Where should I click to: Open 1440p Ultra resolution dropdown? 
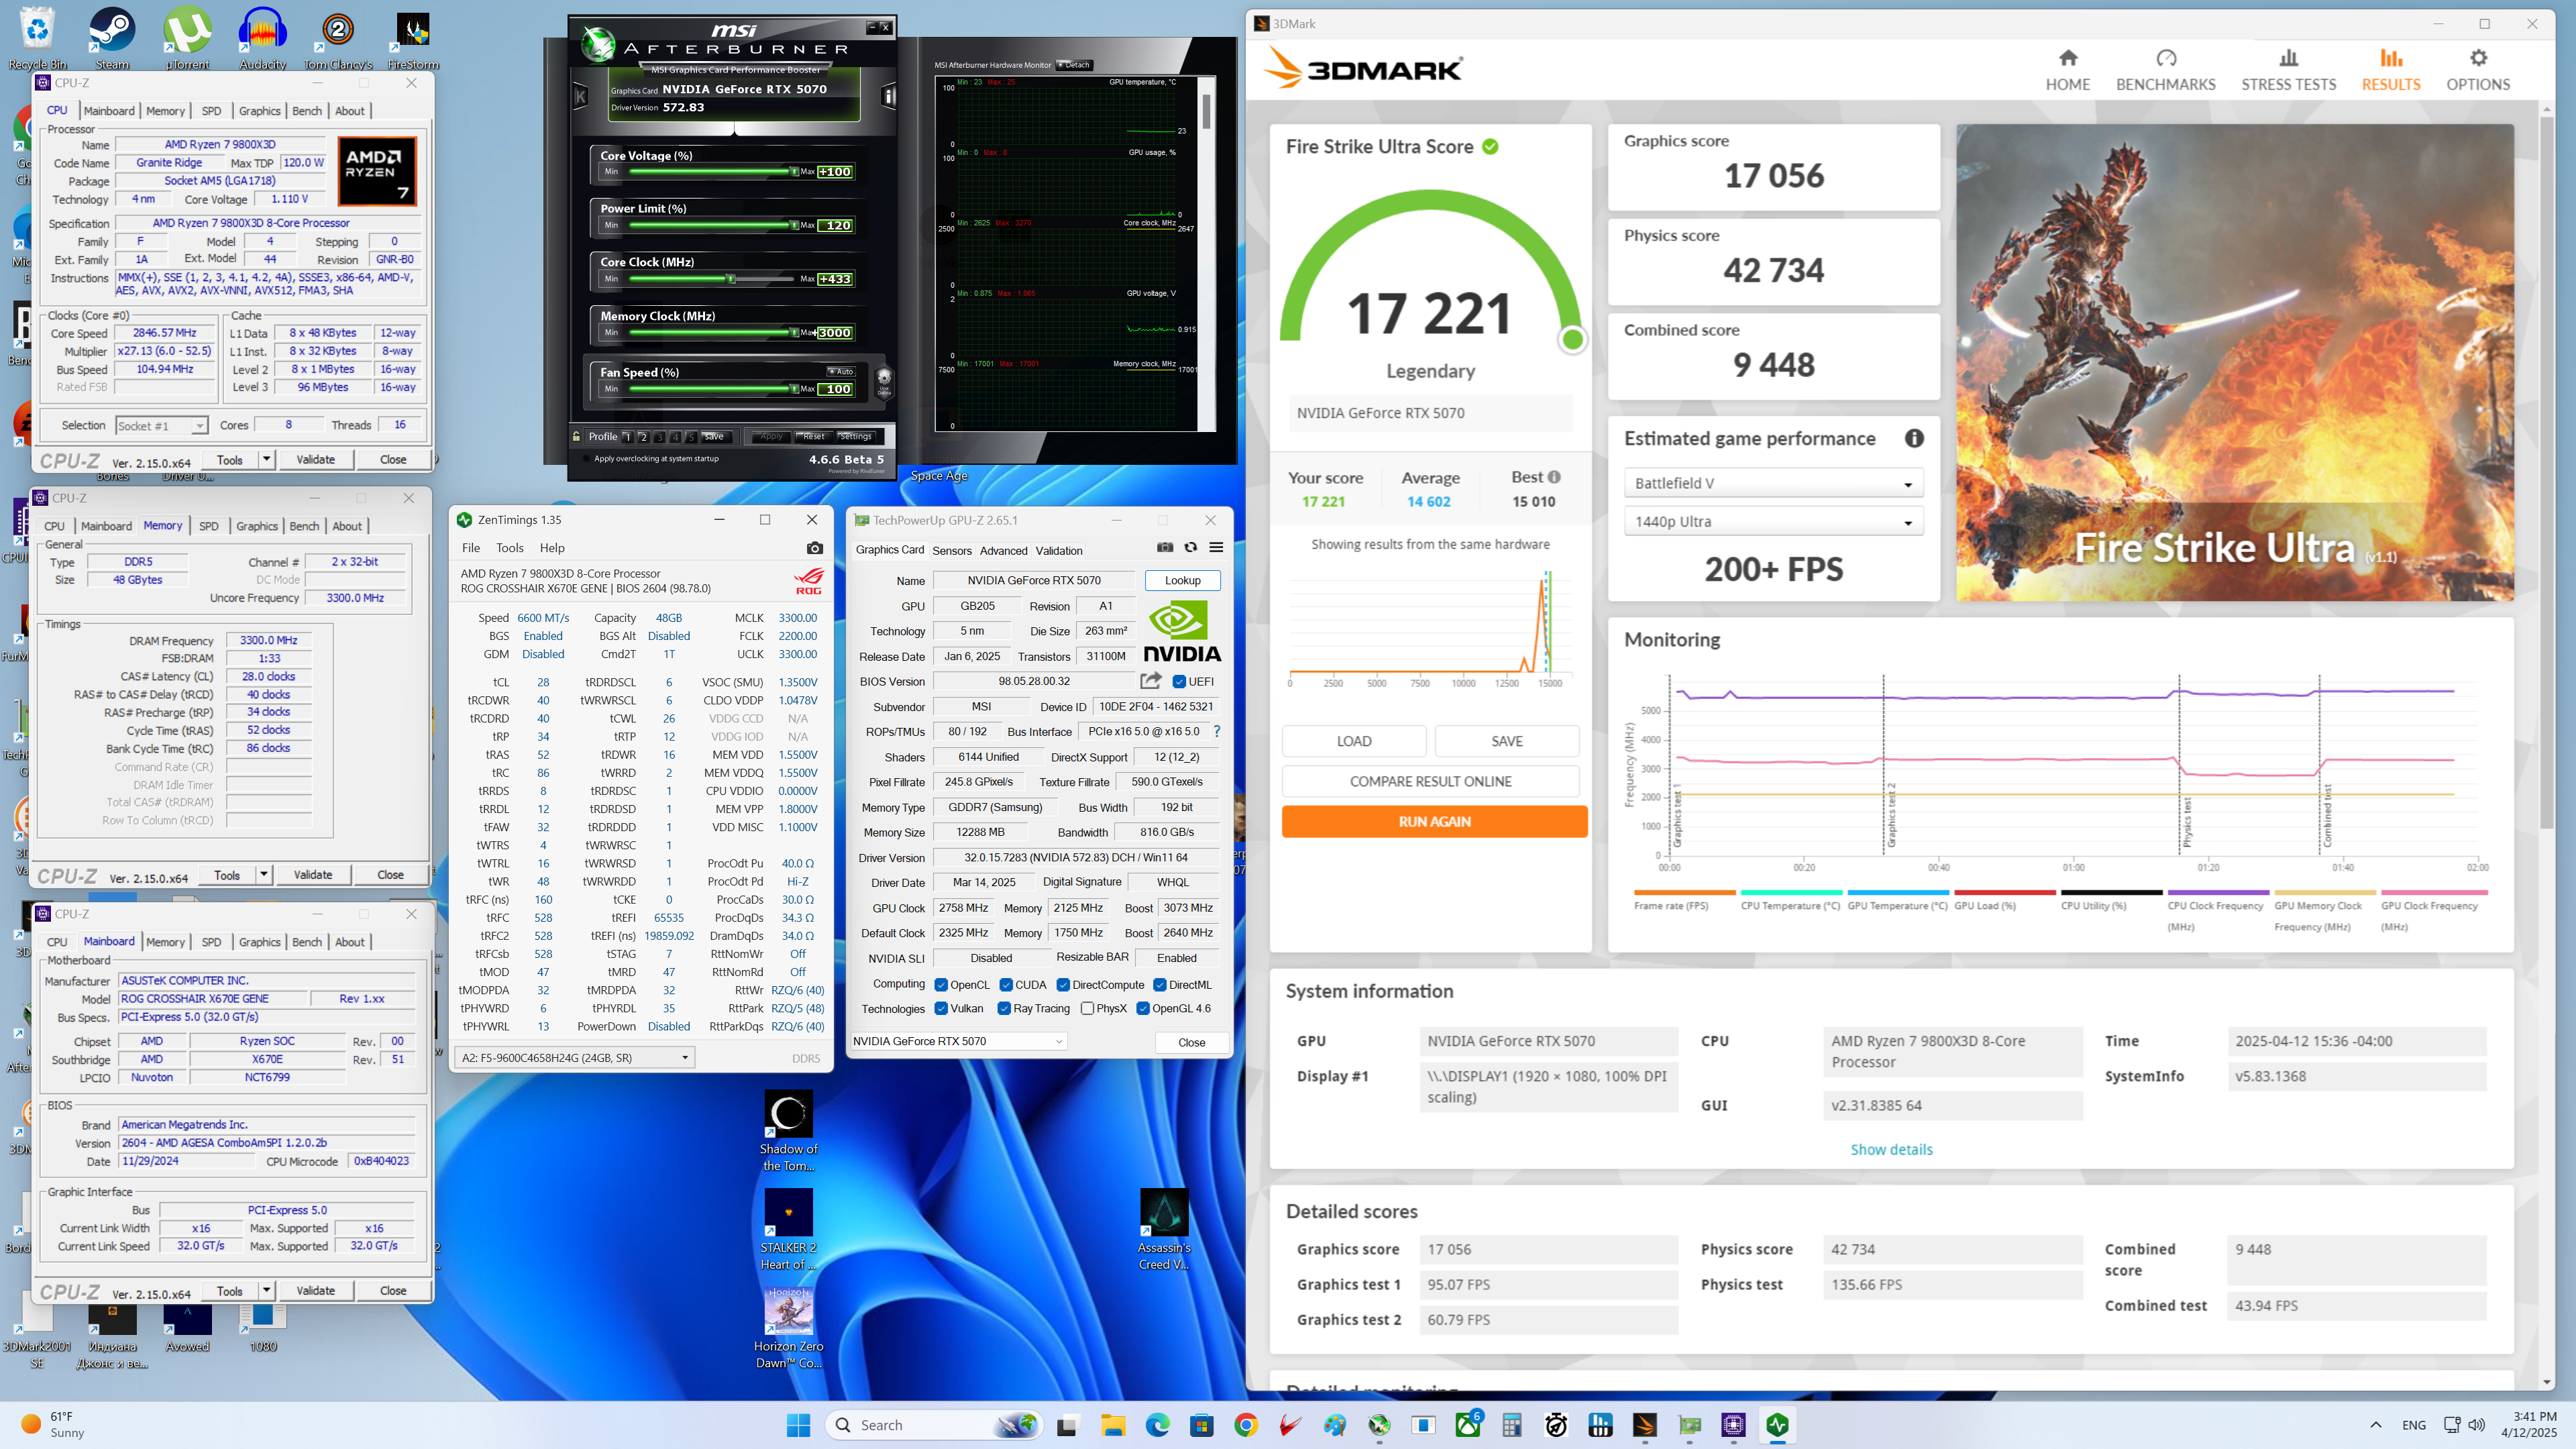[x=1773, y=521]
